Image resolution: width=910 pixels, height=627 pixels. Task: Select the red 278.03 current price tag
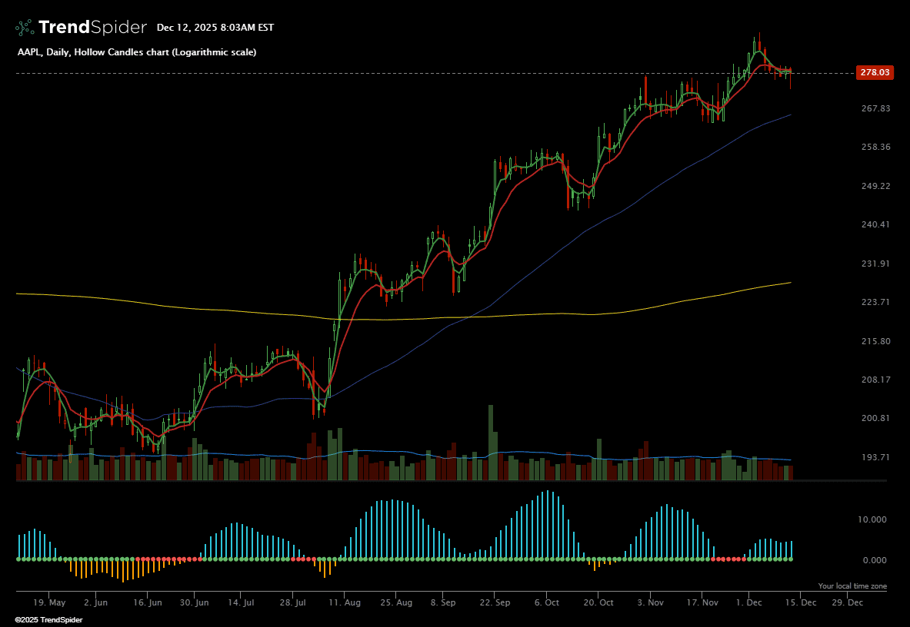click(x=875, y=72)
